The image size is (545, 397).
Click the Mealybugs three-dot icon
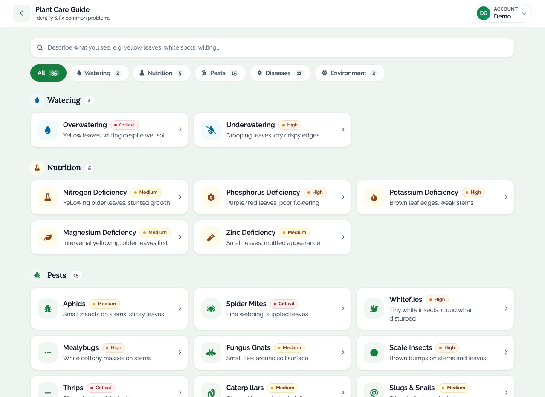click(48, 353)
